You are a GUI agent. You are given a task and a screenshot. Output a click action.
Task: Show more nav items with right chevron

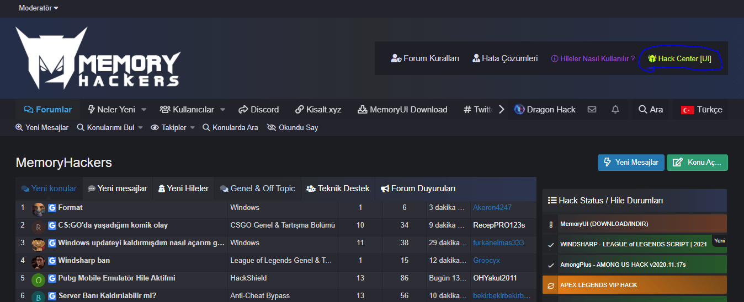click(501, 109)
